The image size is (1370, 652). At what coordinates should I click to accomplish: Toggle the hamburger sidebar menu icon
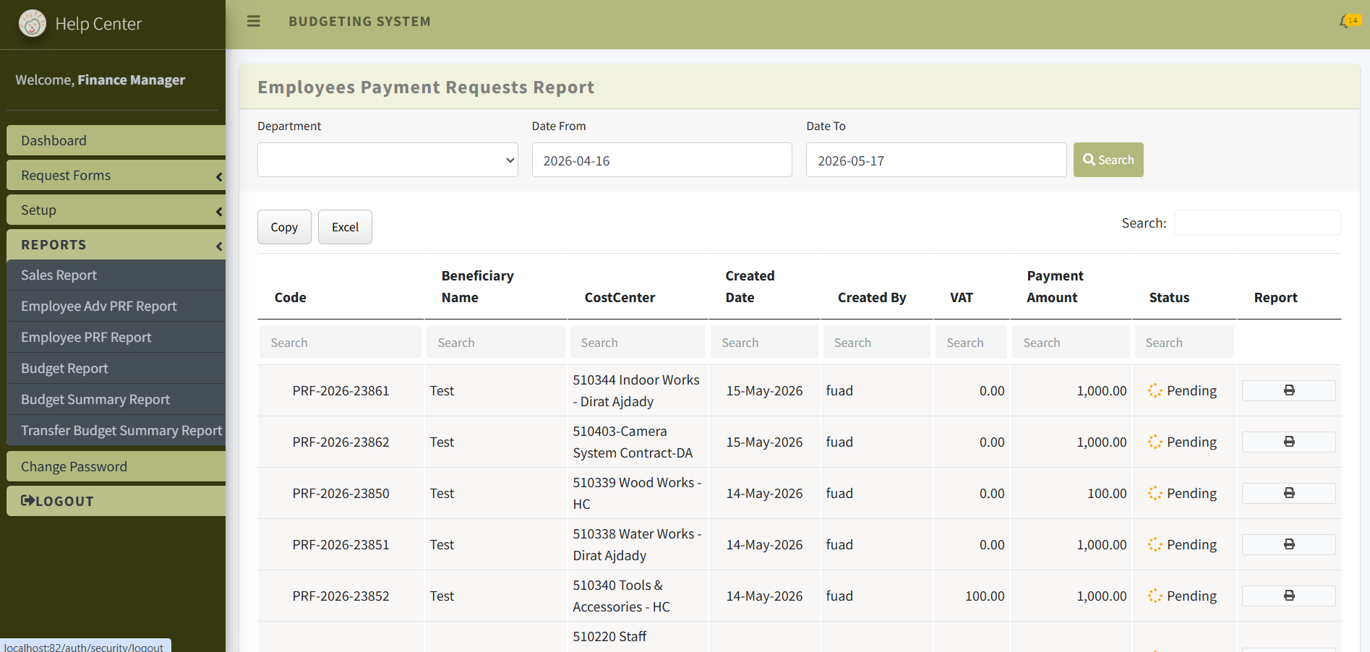click(253, 22)
